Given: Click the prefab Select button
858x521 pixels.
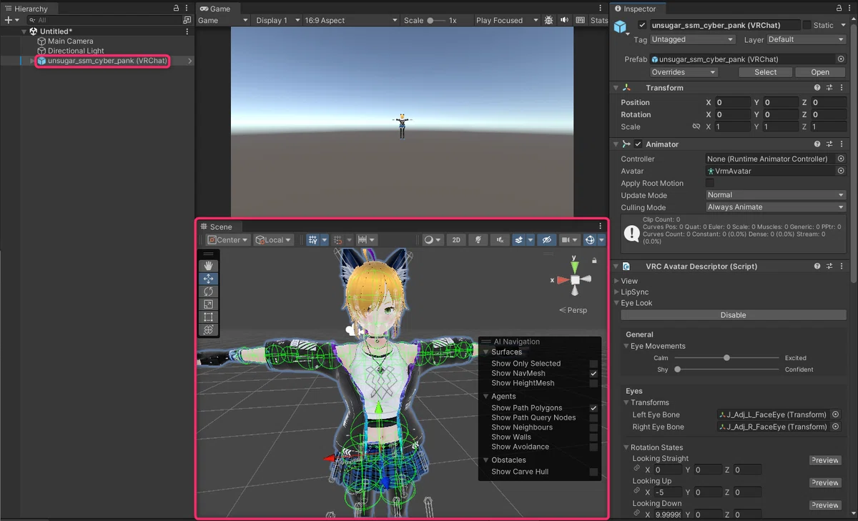Looking at the screenshot, I should coord(765,72).
